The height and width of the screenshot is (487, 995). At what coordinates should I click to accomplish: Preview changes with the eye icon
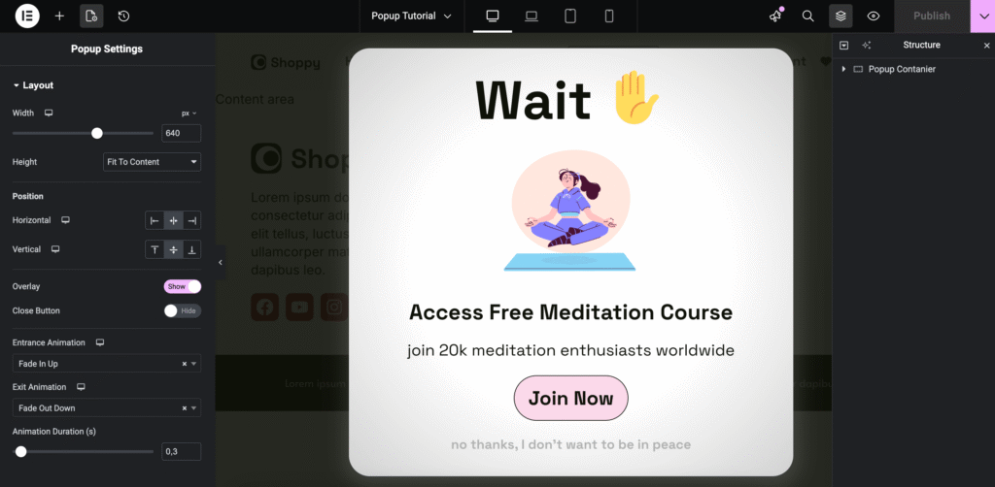coord(874,16)
